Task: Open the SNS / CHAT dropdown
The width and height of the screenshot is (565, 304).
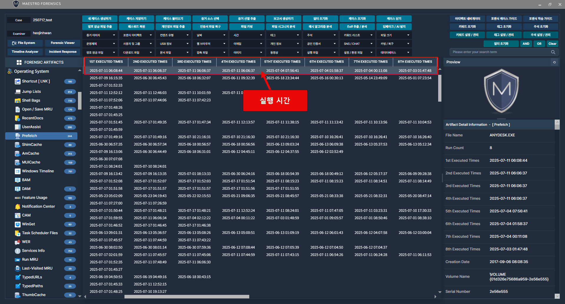Action: click(x=358, y=44)
